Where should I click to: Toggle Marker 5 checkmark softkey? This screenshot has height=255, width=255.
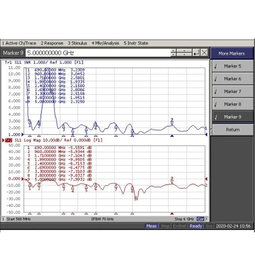click(233, 66)
